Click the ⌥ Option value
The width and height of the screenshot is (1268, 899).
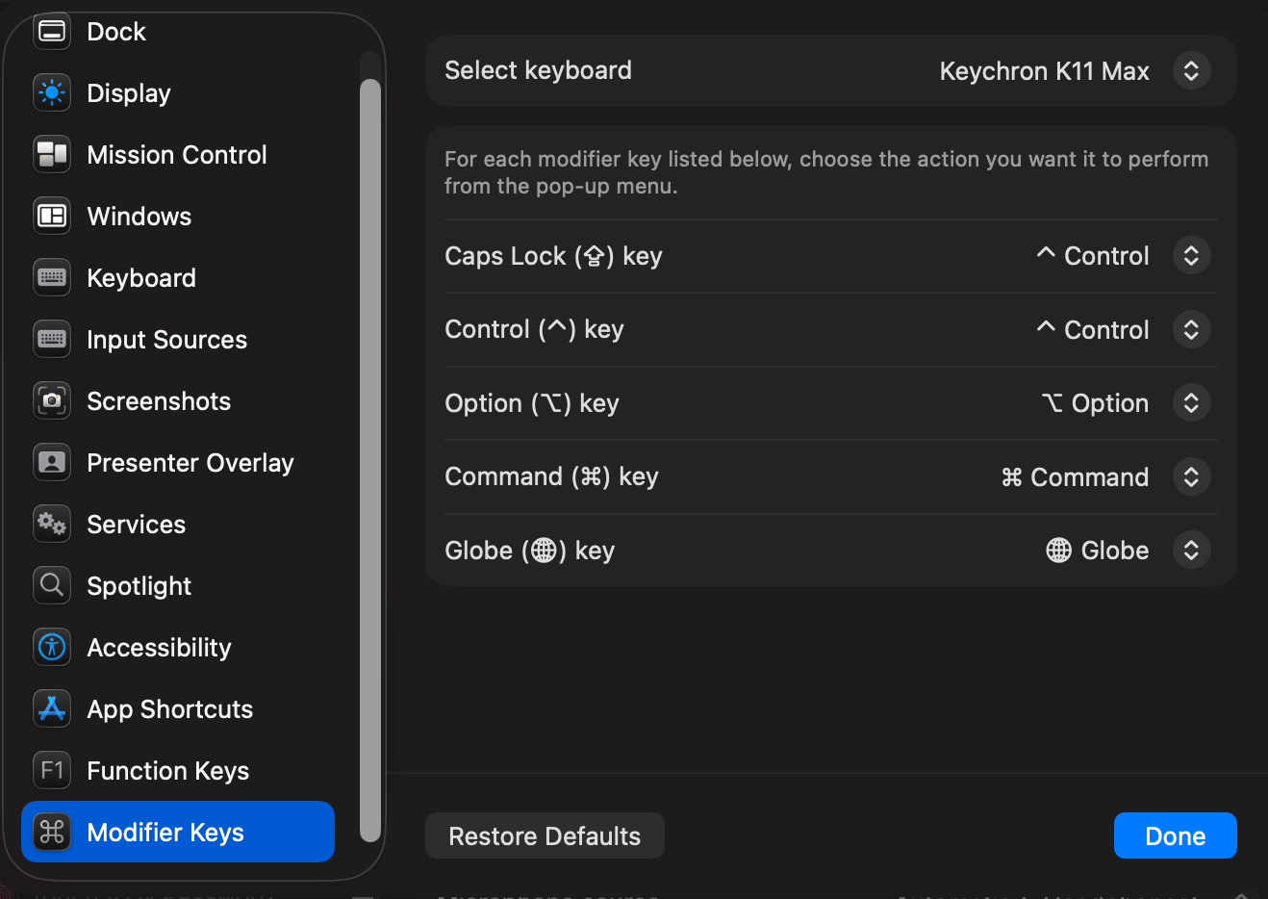tap(1095, 403)
